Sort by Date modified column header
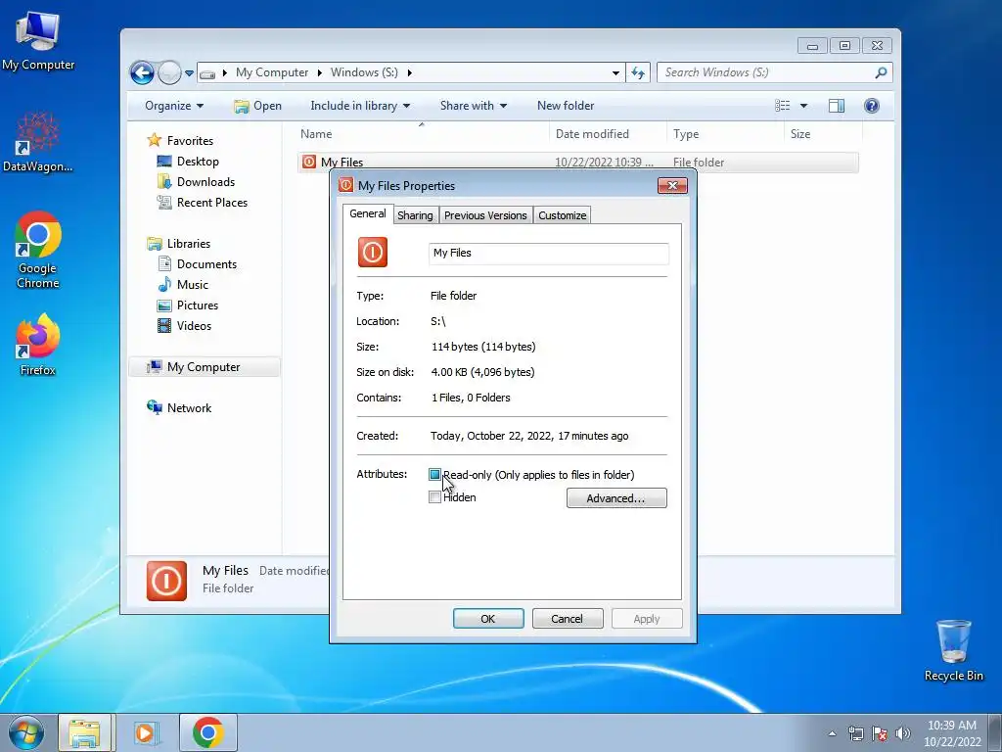 tap(607, 134)
